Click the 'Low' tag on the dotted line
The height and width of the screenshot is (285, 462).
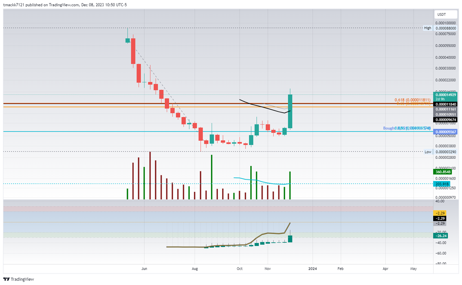click(x=428, y=152)
